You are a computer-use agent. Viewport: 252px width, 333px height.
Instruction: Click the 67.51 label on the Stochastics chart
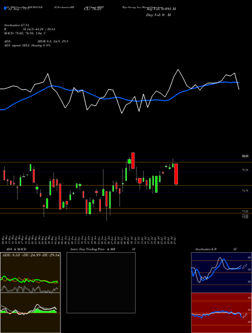[245, 266]
